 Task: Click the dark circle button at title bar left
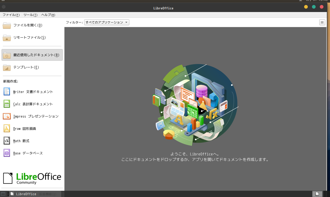4,7
